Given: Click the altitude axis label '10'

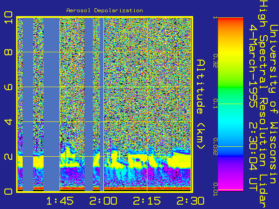Looking at the screenshot, I should click(8, 18).
